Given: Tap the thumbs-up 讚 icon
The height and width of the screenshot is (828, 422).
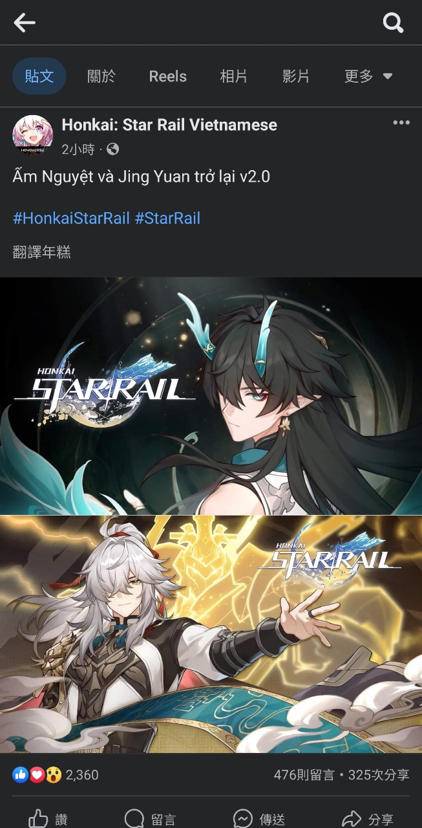Looking at the screenshot, I should coord(38,819).
